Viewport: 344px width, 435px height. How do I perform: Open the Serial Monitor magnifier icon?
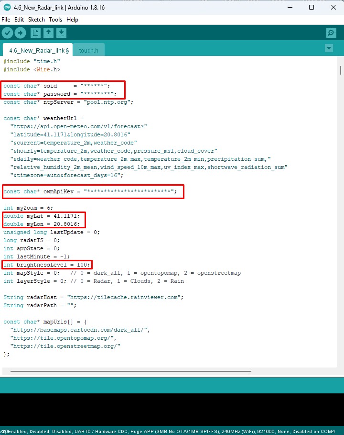point(331,33)
